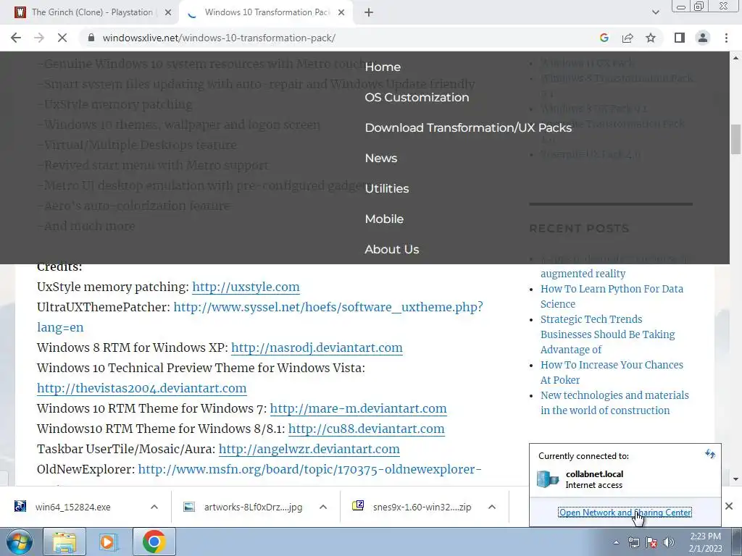Open thevistas2004.deviantart.com link
The image size is (742, 556).
point(141,389)
